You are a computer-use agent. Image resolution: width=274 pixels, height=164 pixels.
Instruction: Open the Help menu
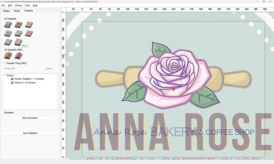coord(35,6)
